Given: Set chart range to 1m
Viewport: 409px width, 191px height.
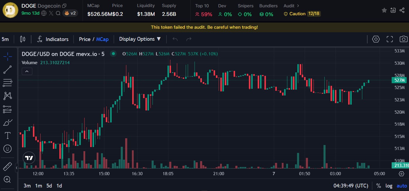Looking at the screenshot, I should 38,186.
